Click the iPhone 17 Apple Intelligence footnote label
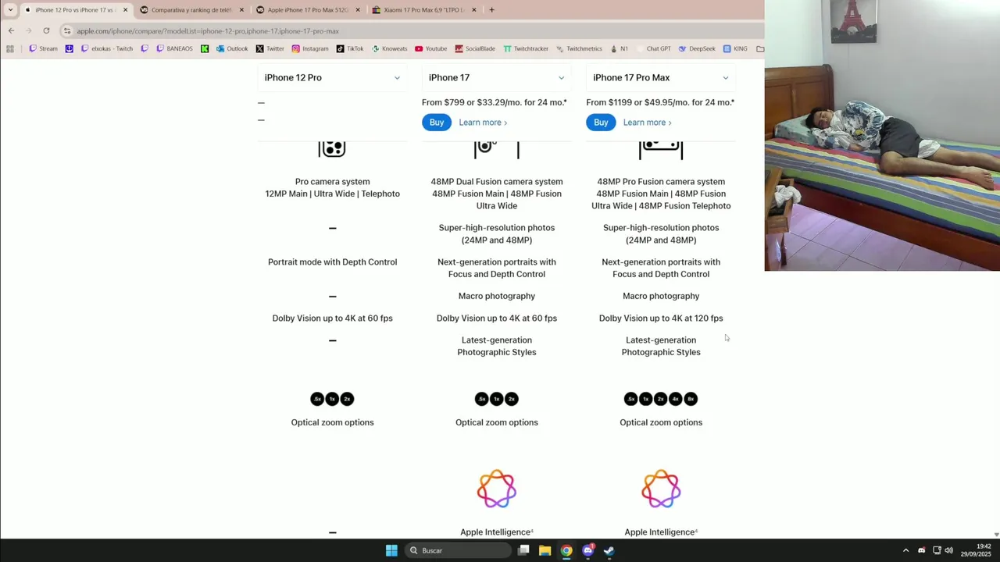1000x562 pixels. click(497, 532)
